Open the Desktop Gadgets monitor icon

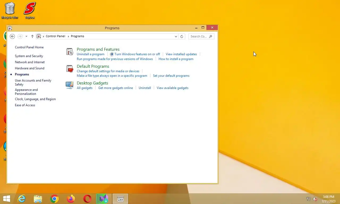[70, 85]
